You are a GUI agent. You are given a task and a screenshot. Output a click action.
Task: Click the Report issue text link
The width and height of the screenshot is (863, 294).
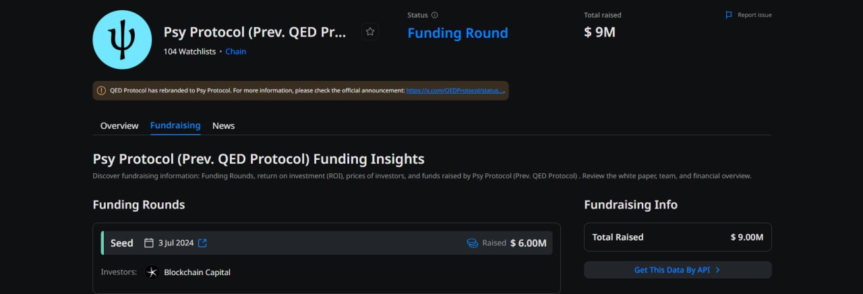click(x=754, y=15)
